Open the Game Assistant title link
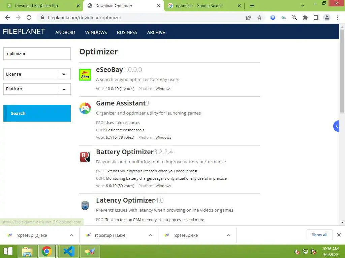Viewport: 345px width, 258px height. [121, 103]
